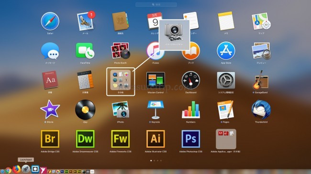Launch the Mail app with badge
Screen dimensions: 311x174
click(x=85, y=21)
